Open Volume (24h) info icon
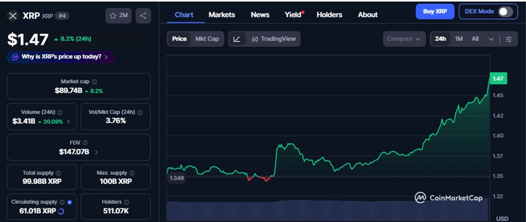Viewport: 526px width, 222px height. click(x=60, y=113)
